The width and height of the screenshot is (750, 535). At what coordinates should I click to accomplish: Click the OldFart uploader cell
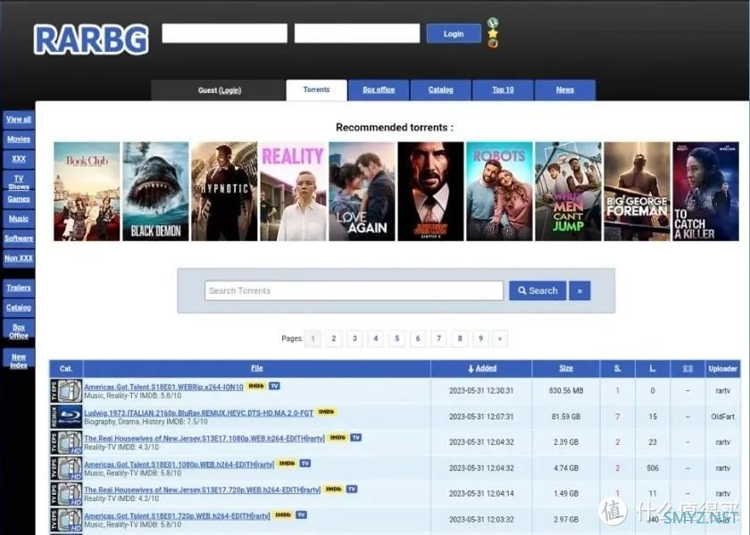[722, 416]
